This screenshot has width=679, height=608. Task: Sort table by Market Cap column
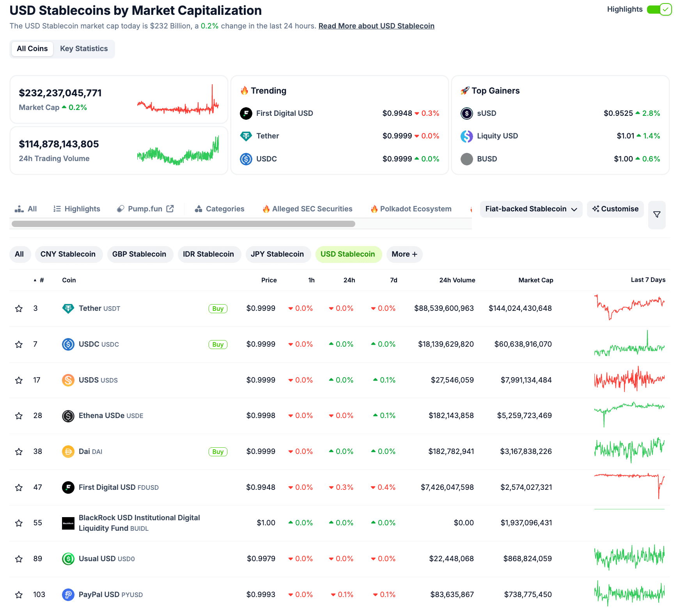[535, 280]
